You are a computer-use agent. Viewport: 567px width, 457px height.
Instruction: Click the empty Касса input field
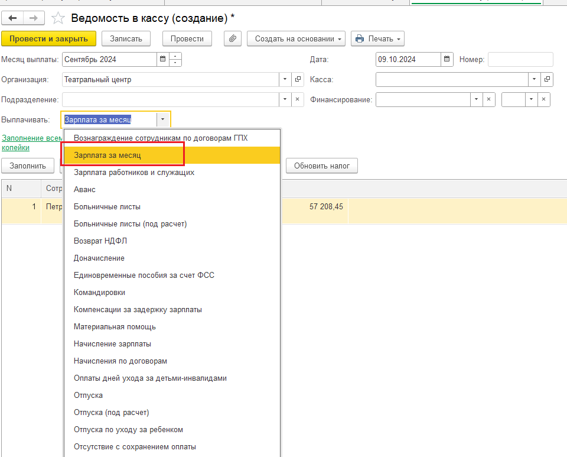pyautogui.click(x=452, y=79)
